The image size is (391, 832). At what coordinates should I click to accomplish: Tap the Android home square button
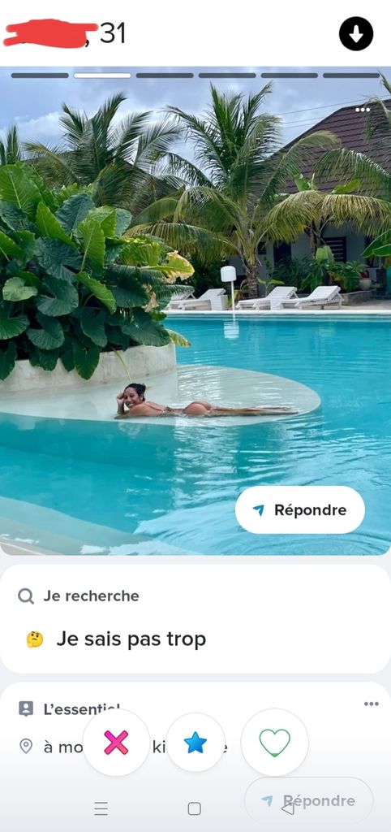point(195,808)
